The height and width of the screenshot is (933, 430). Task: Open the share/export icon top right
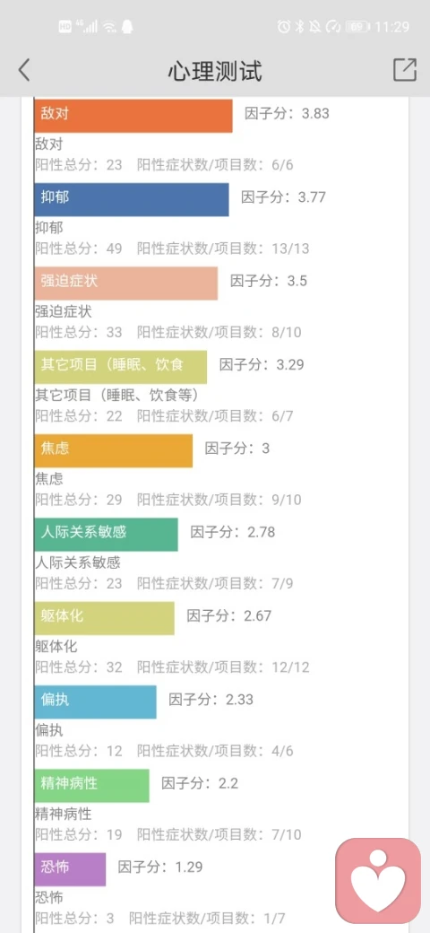click(405, 70)
